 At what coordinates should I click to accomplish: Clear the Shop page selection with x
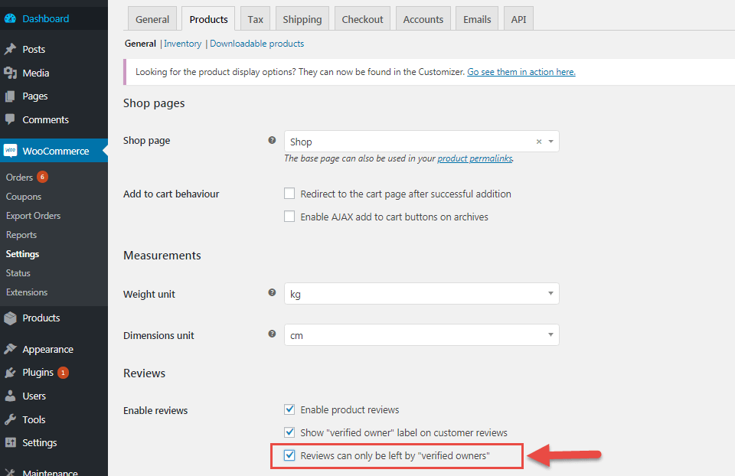538,142
